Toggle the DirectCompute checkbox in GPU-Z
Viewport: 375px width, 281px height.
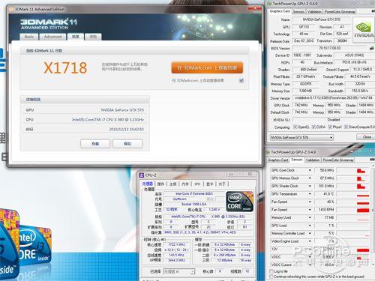point(346,127)
